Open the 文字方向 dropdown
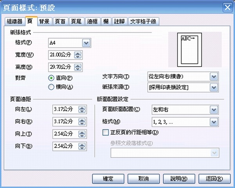 click(214, 77)
